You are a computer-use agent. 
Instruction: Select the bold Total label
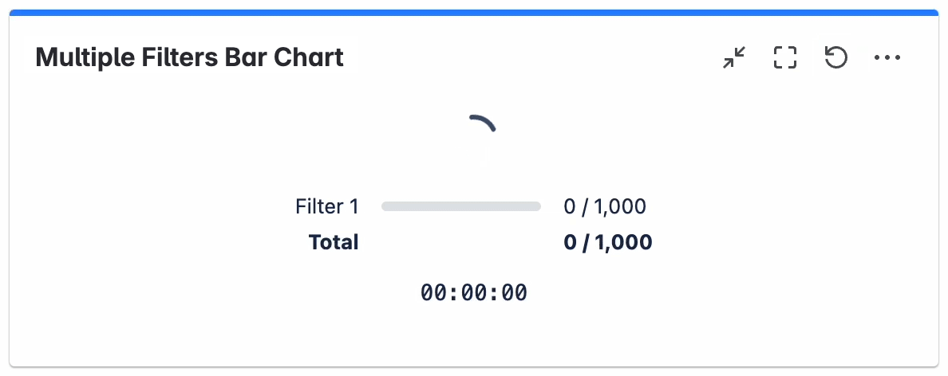pyautogui.click(x=334, y=242)
